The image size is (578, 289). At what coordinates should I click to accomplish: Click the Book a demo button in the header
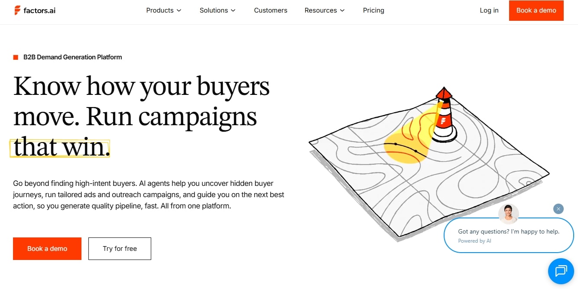coord(536,10)
